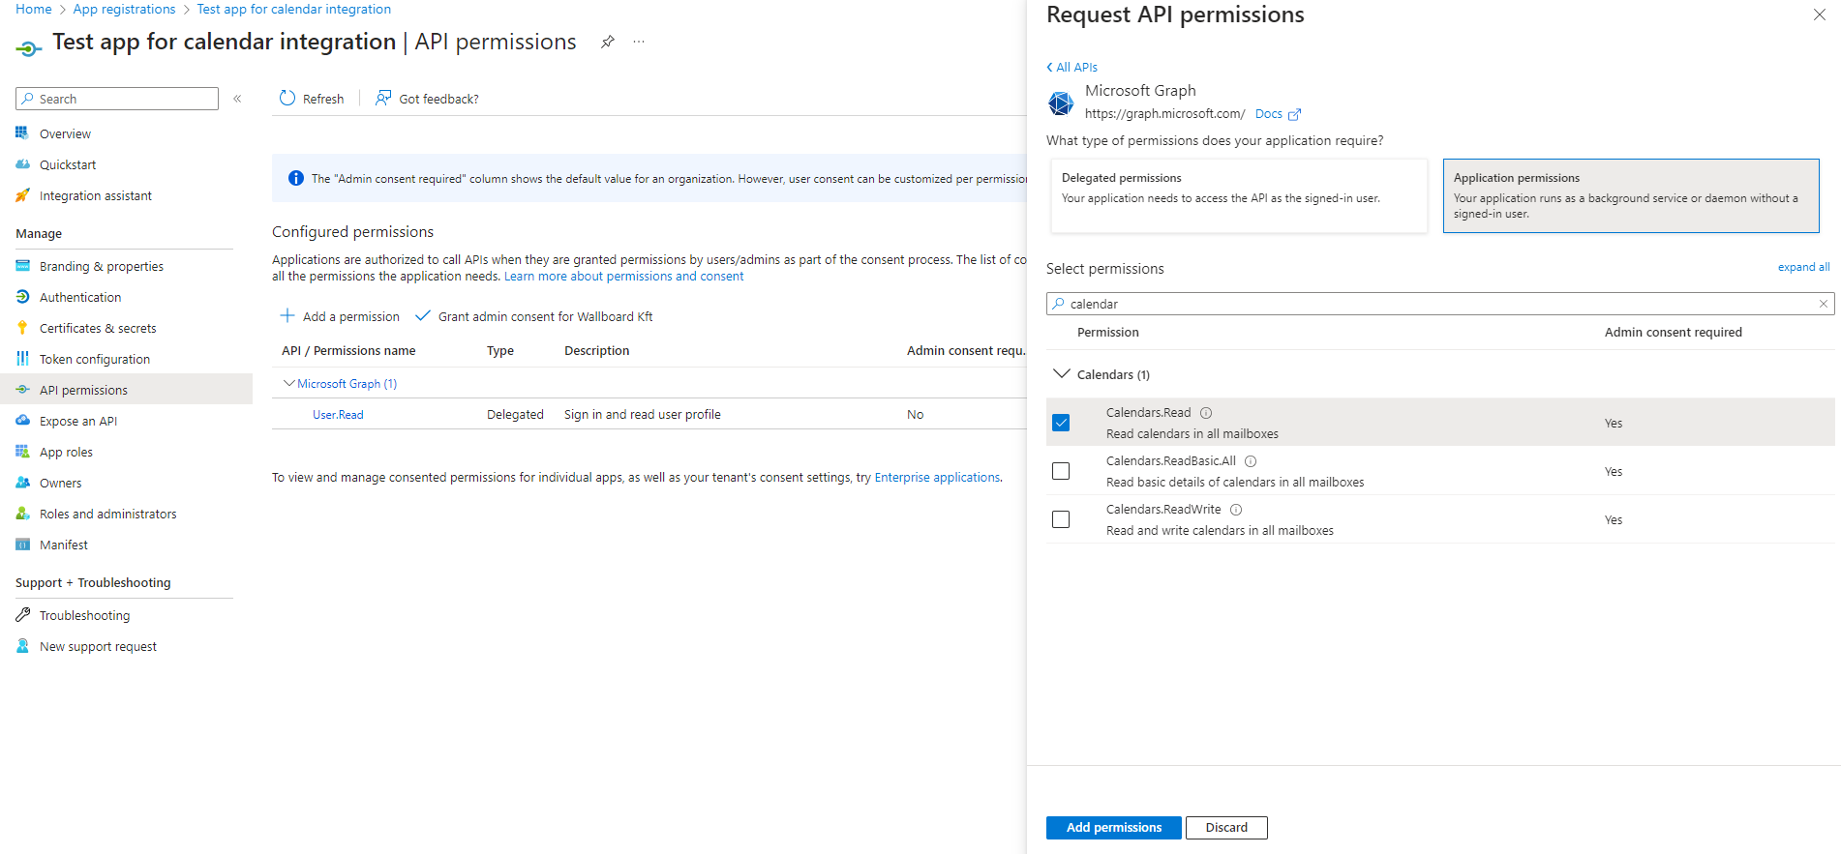Click the Integration assistant rocket icon
Image resolution: width=1841 pixels, height=854 pixels.
pos(22,195)
